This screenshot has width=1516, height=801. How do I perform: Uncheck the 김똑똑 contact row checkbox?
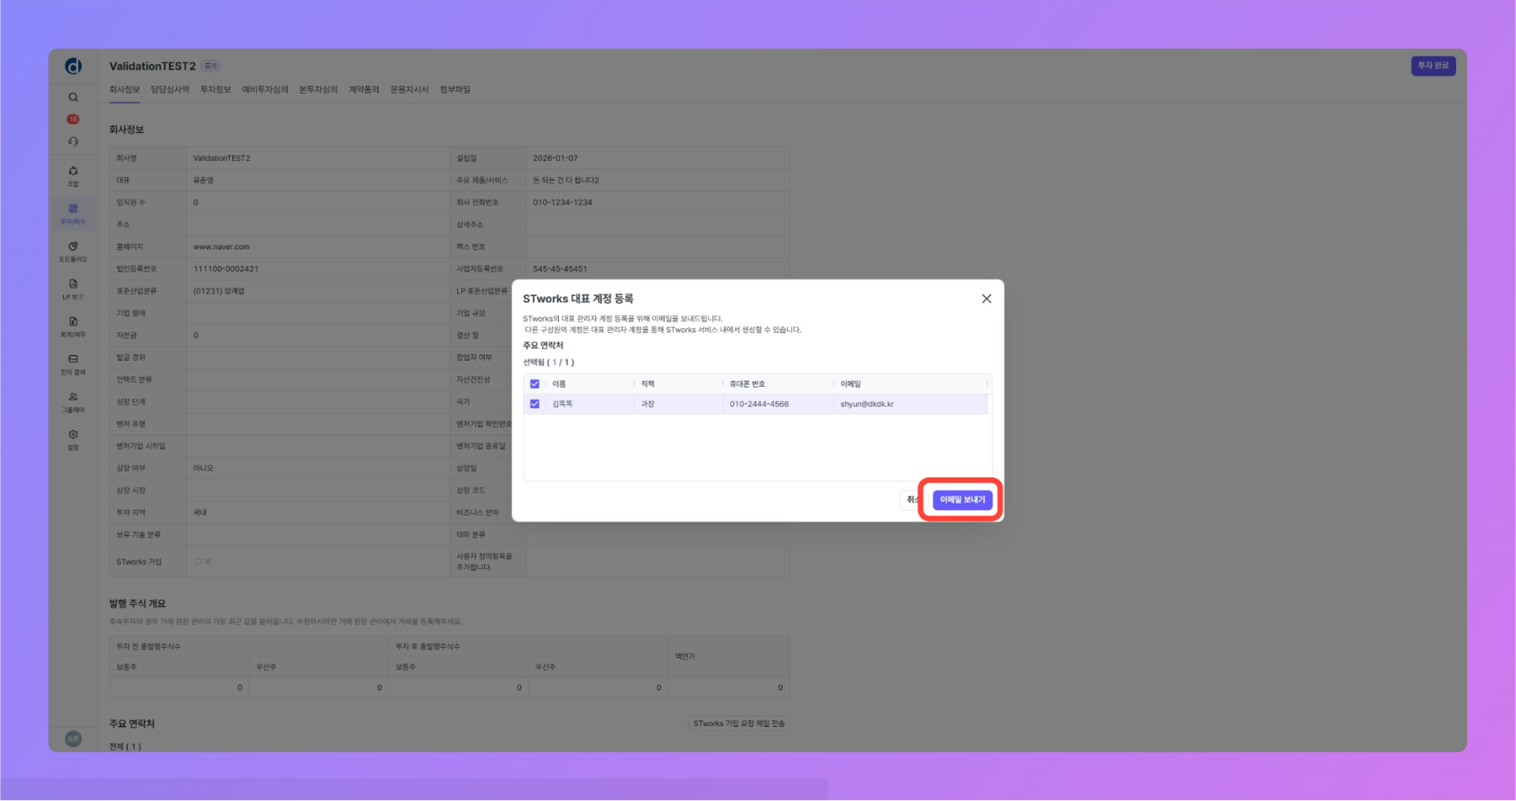[535, 404]
